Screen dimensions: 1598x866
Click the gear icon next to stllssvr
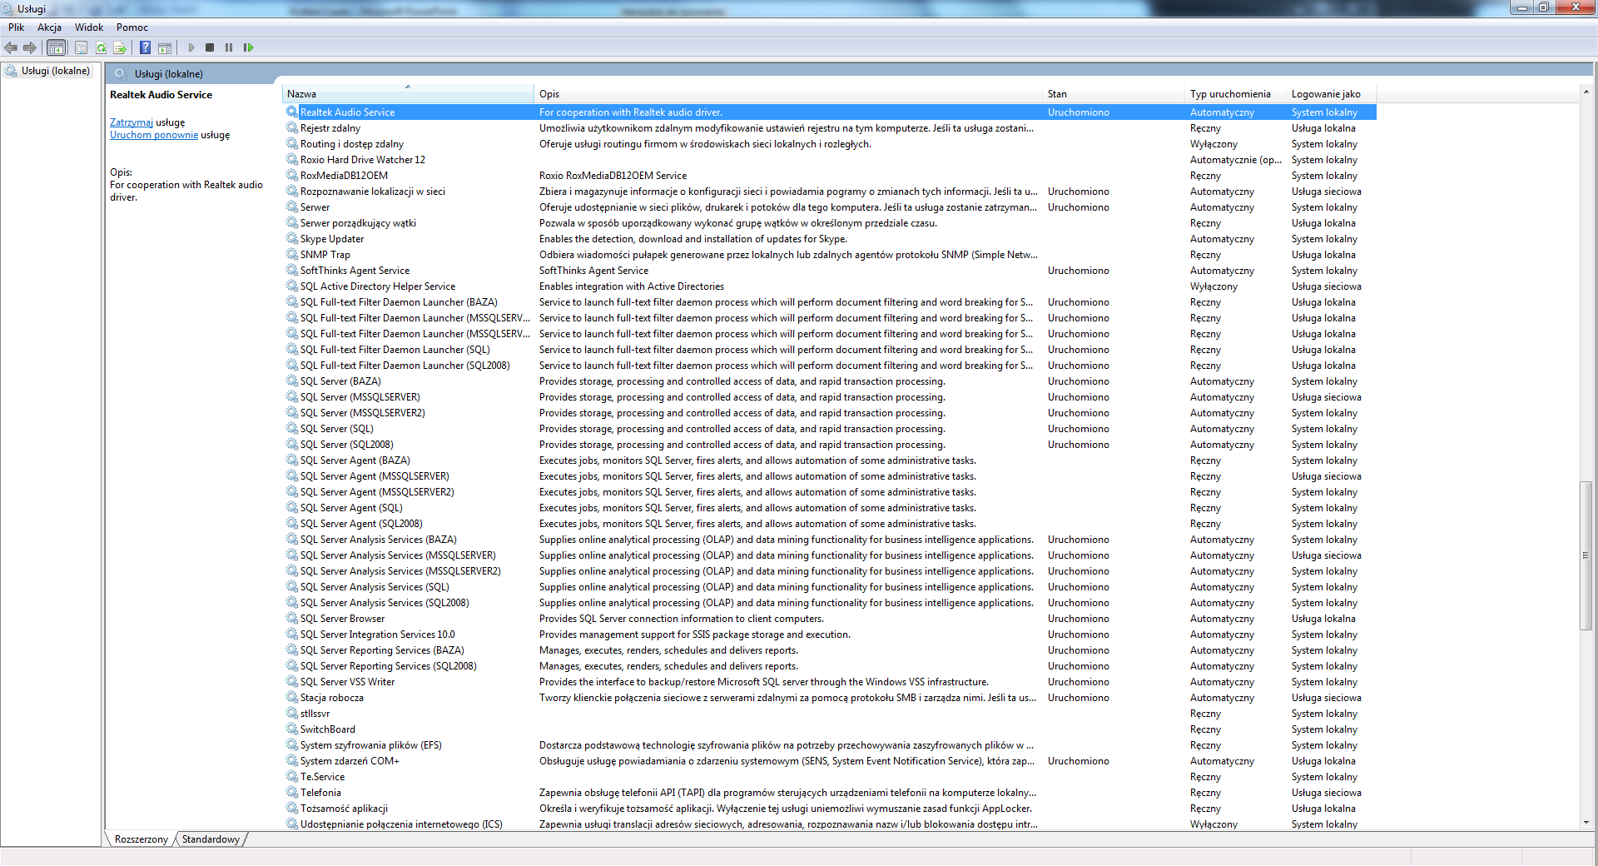[292, 714]
